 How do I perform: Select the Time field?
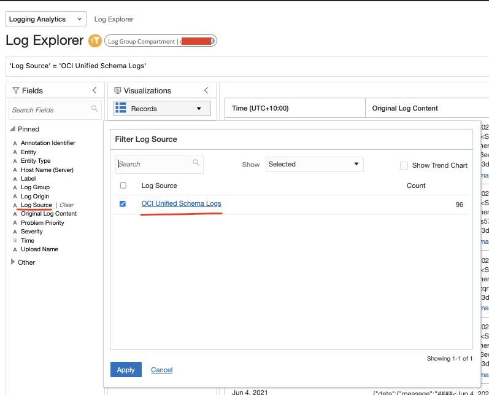point(28,240)
